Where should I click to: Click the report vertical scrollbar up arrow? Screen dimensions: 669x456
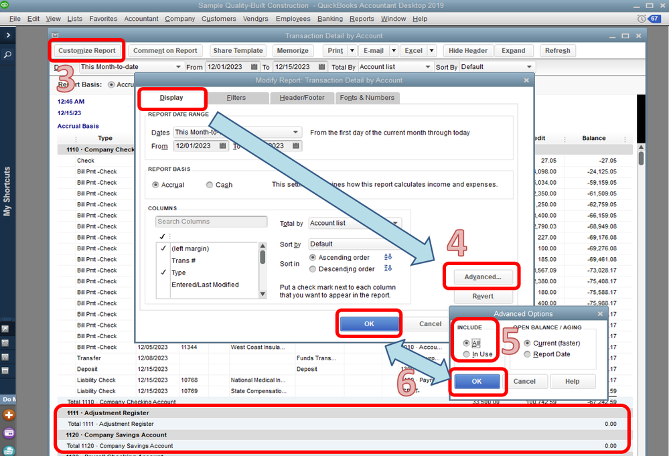tap(642, 147)
